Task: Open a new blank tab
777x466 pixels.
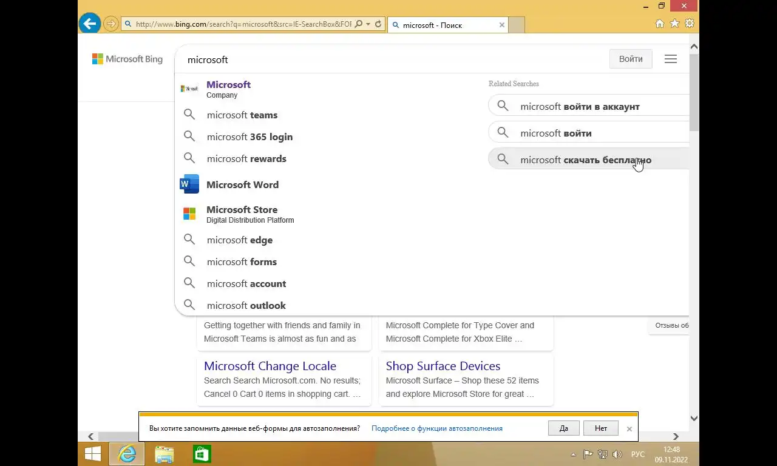Action: (517, 25)
